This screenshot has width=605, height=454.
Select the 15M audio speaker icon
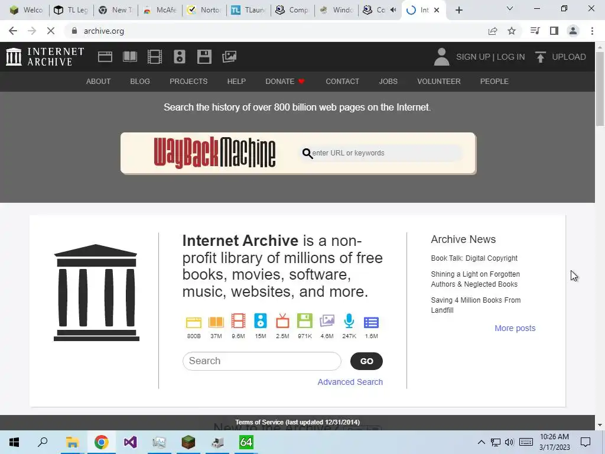click(261, 321)
